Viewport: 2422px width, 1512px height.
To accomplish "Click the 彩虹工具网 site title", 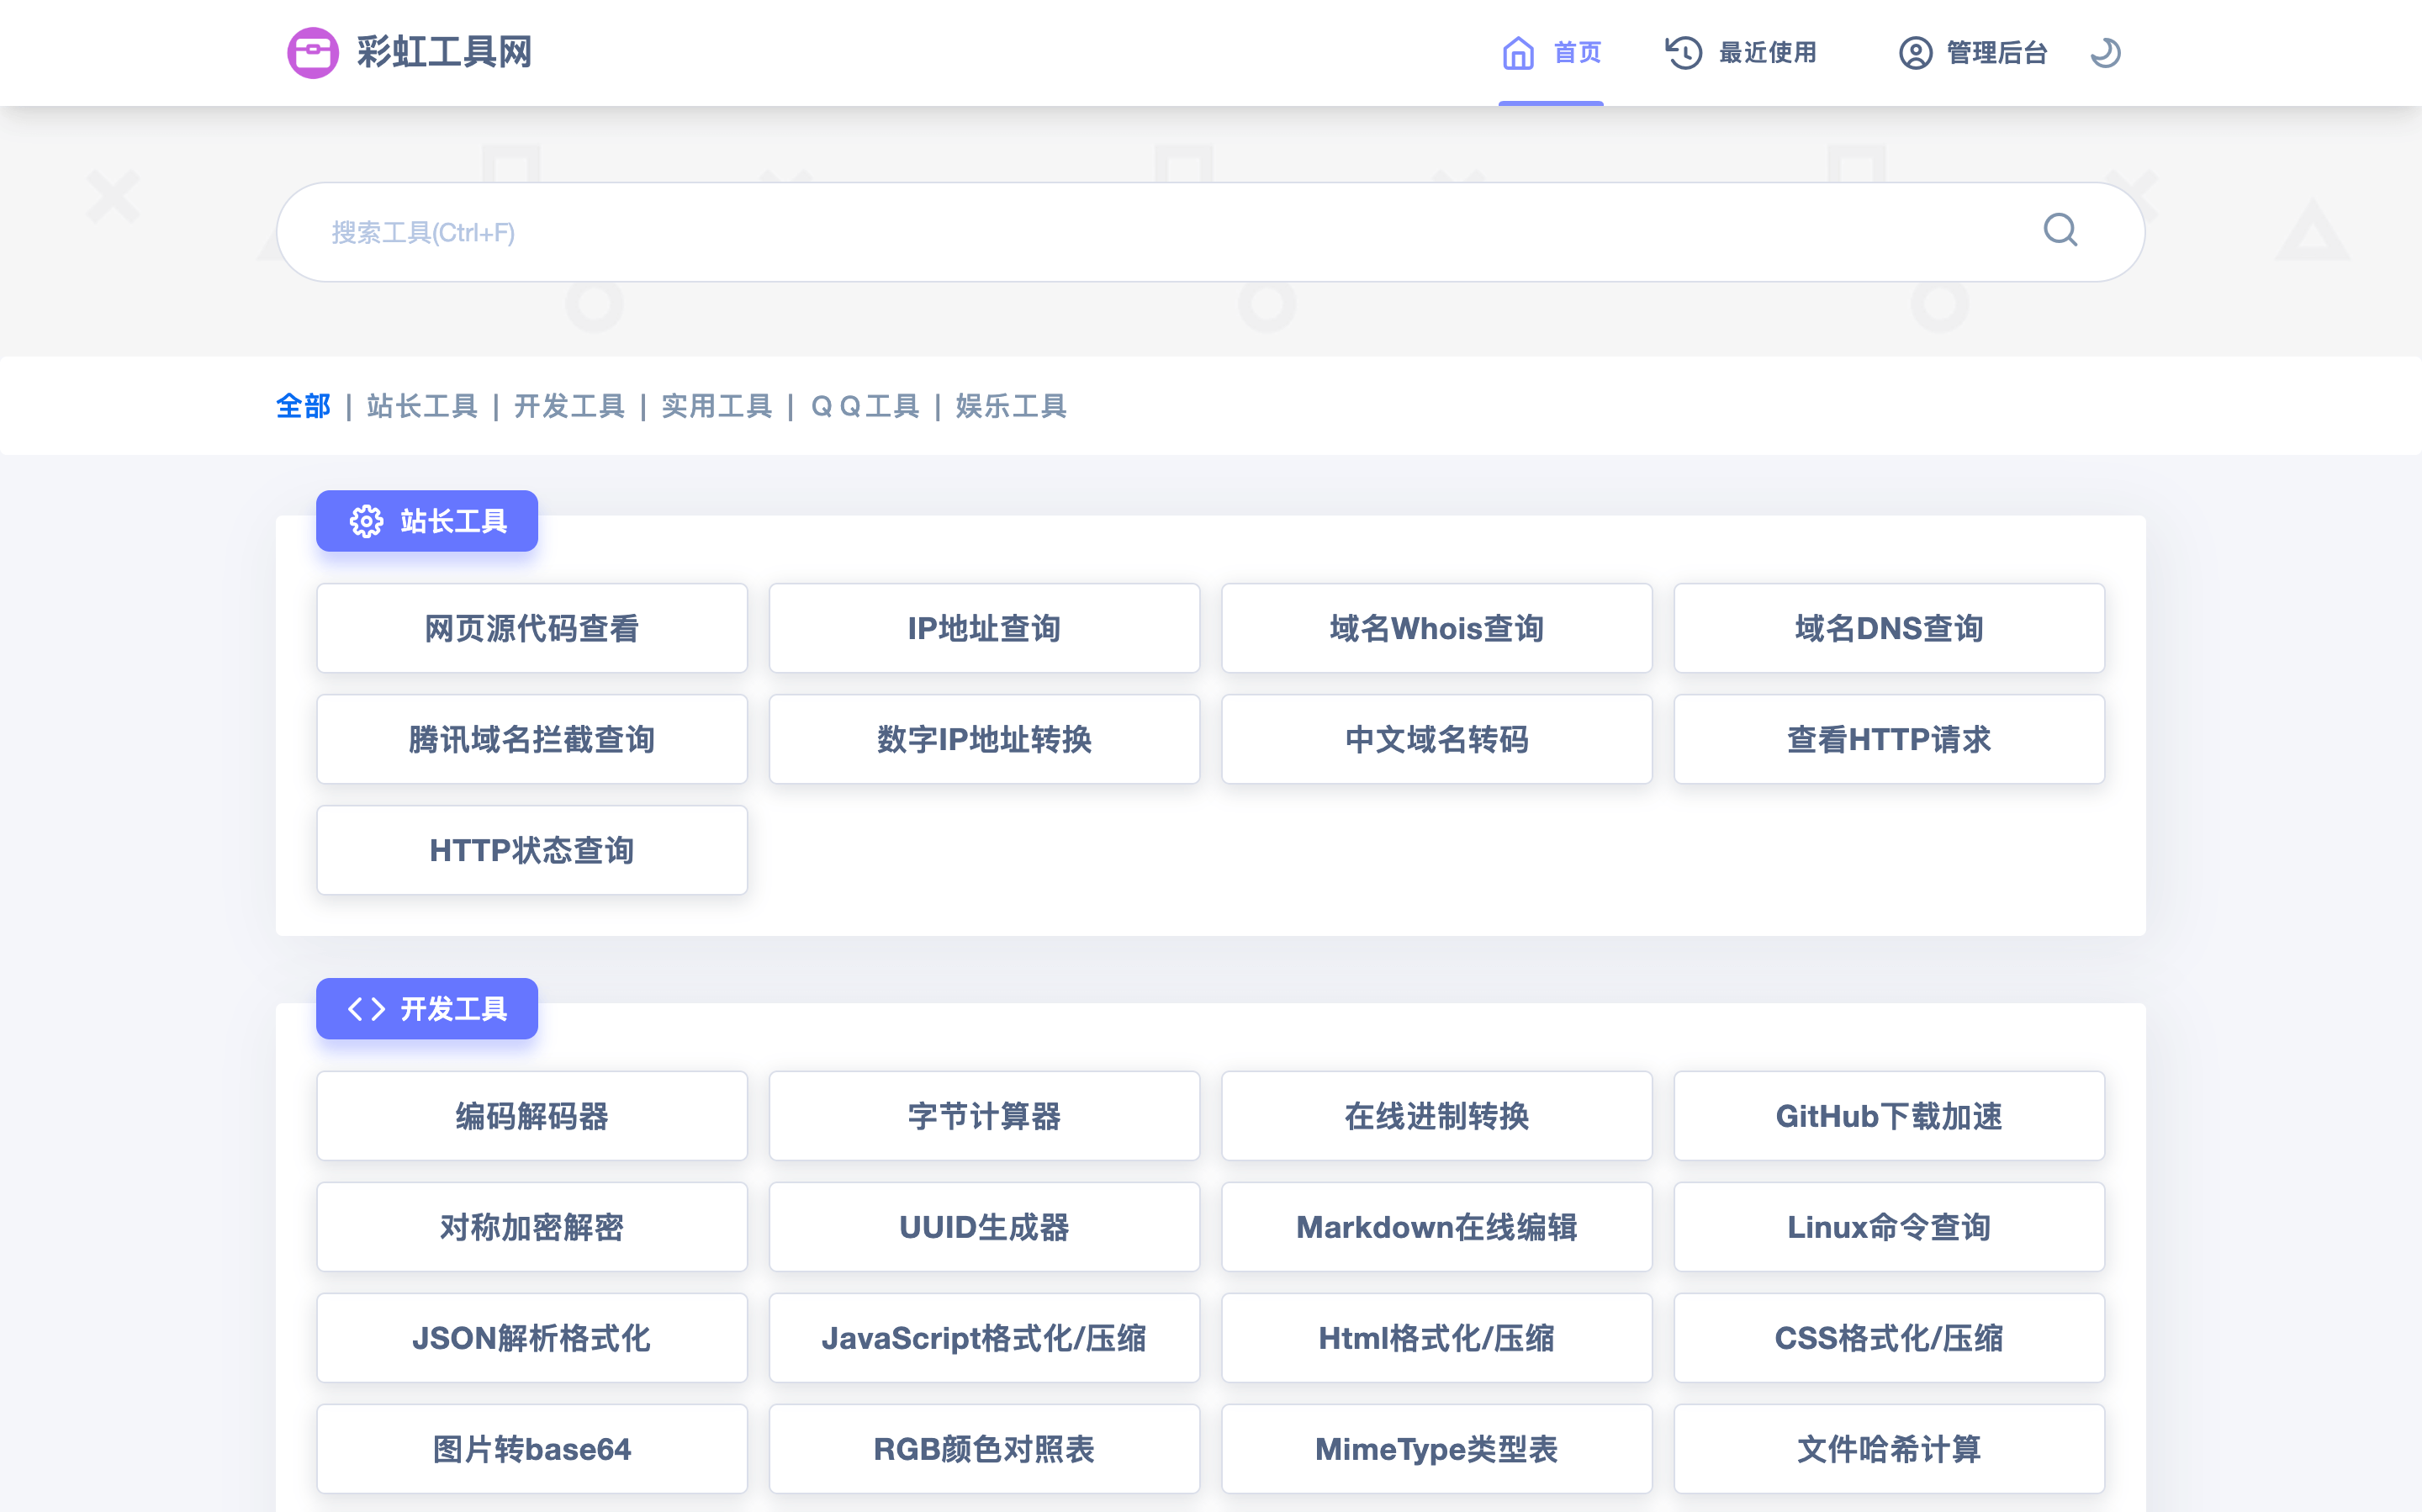I will [x=444, y=52].
